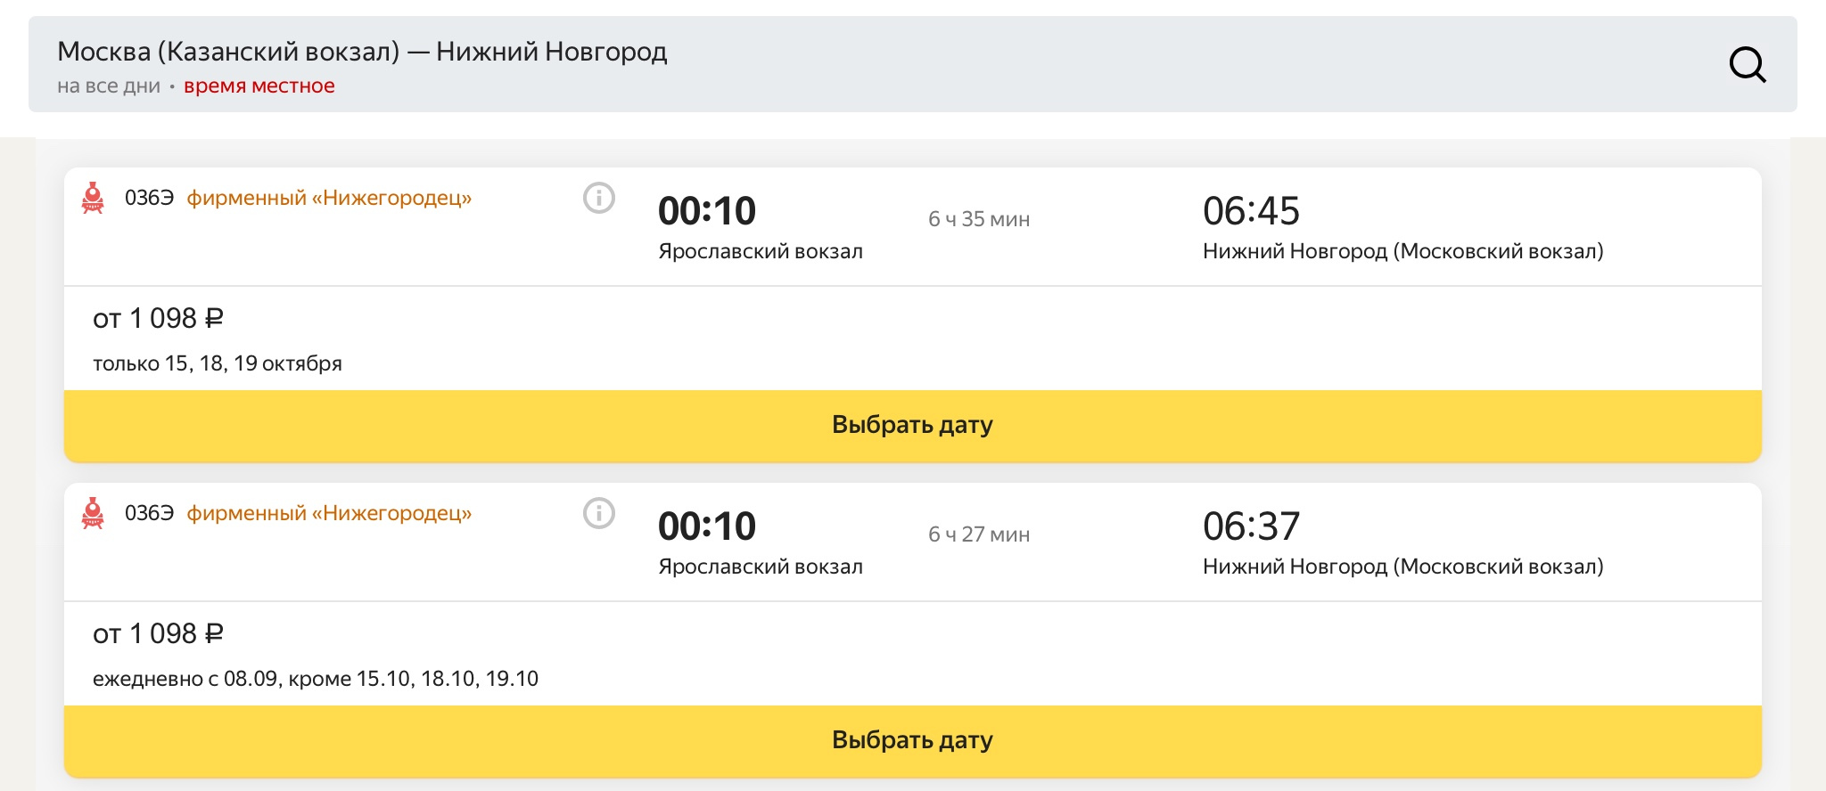Click the 'время местное' link
The height and width of the screenshot is (791, 1826).
(x=259, y=86)
